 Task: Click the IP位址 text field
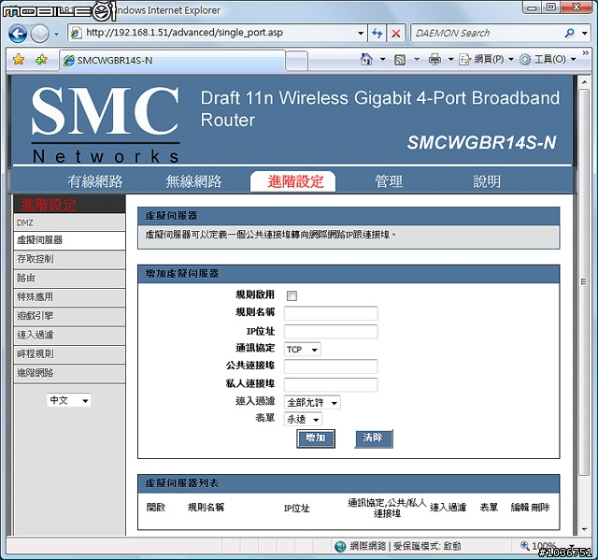tap(331, 331)
